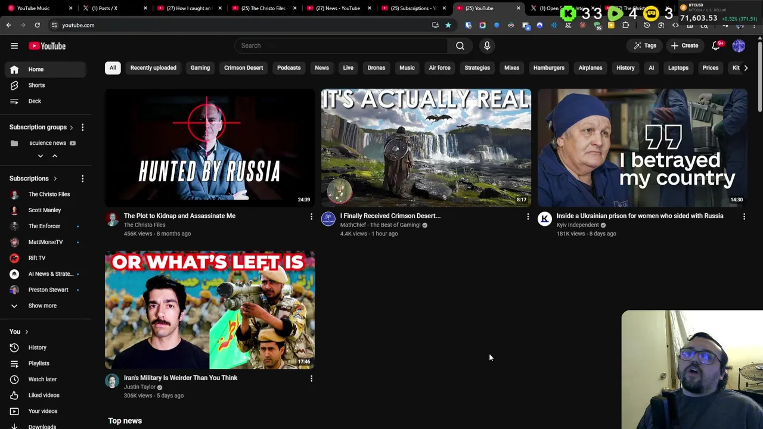Close the active YouTube browser tab
The width and height of the screenshot is (763, 429).
coord(518,8)
